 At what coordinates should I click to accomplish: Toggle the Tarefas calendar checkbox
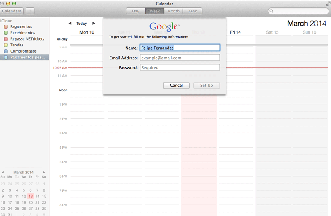(x=6, y=45)
